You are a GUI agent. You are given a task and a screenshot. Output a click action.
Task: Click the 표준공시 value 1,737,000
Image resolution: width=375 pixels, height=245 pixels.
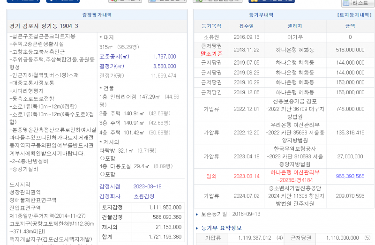(165, 56)
